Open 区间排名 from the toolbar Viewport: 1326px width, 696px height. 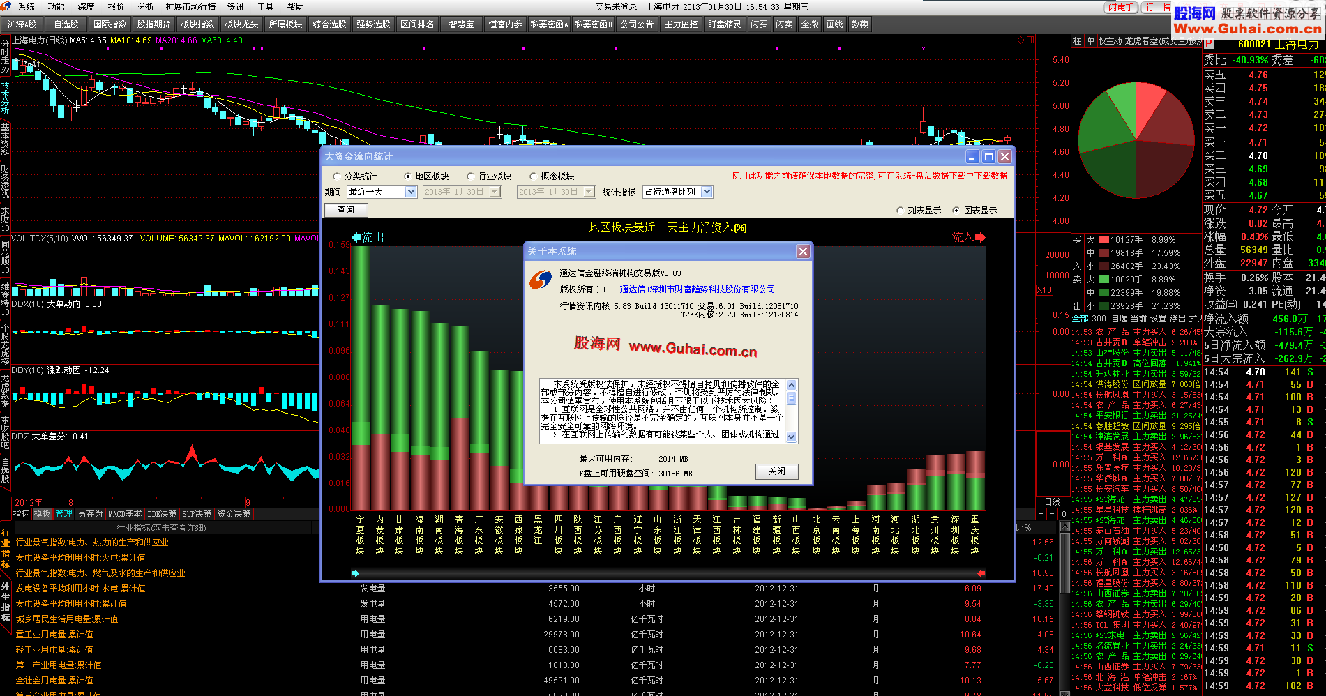coord(418,24)
